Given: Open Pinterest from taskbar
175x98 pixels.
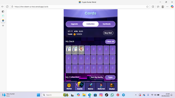Looking at the screenshot, I should tap(118, 95).
